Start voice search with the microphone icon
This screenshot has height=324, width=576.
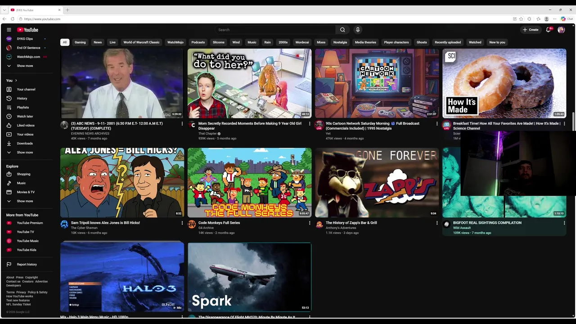[358, 30]
